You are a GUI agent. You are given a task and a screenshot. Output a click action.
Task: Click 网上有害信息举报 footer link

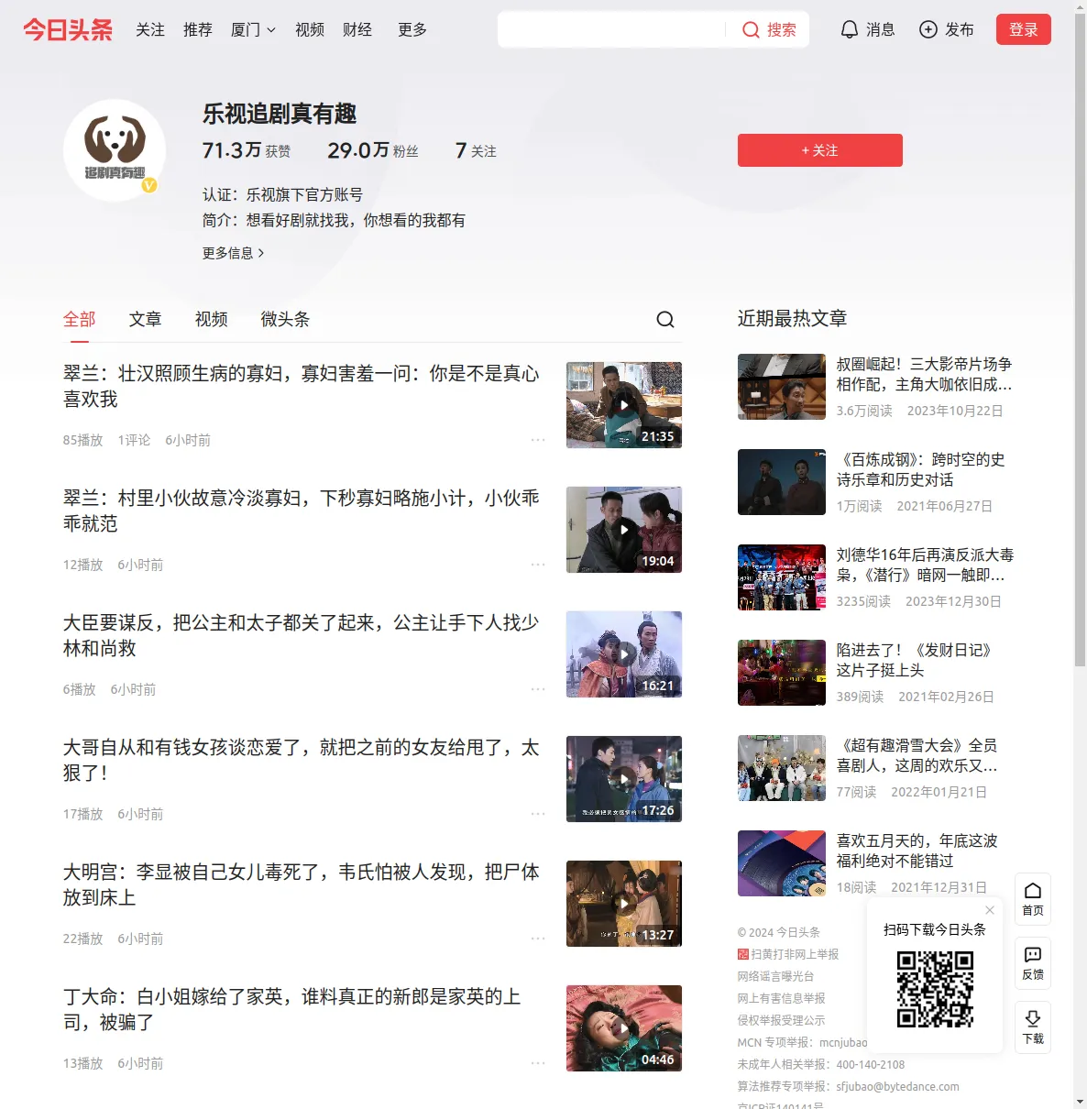781,998
